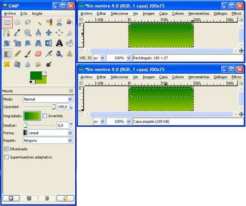Open Colores menu in top image window
The width and height of the screenshot is (246, 206).
(178, 14)
